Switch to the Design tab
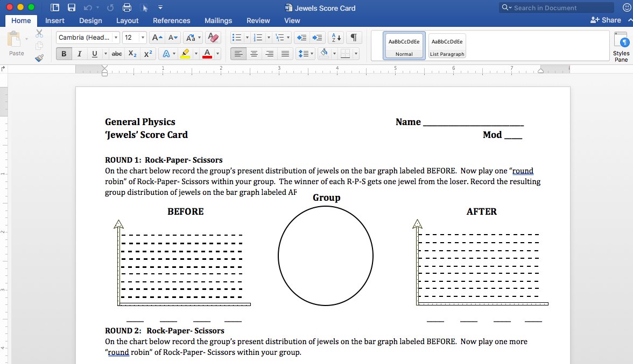This screenshot has height=364, width=633. tap(90, 20)
